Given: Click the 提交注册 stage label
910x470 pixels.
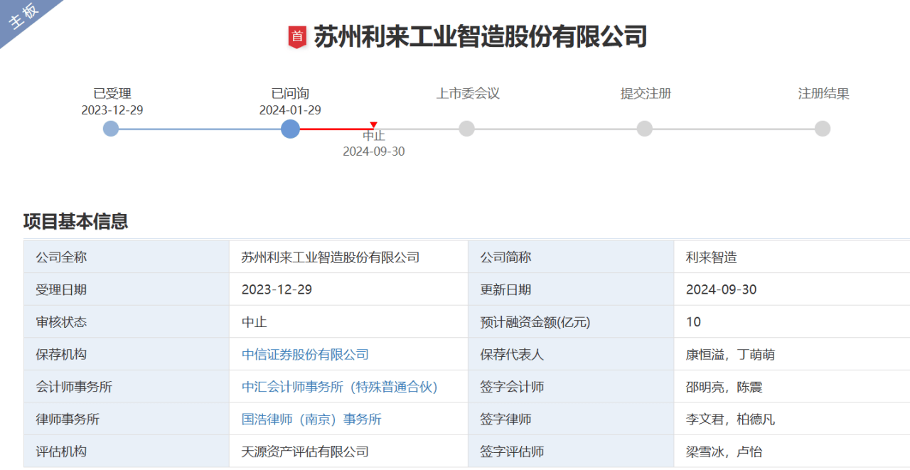Looking at the screenshot, I should [646, 94].
